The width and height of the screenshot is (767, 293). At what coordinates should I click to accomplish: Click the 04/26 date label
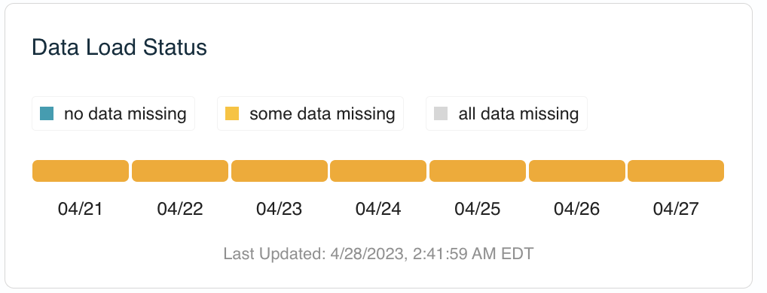click(576, 209)
